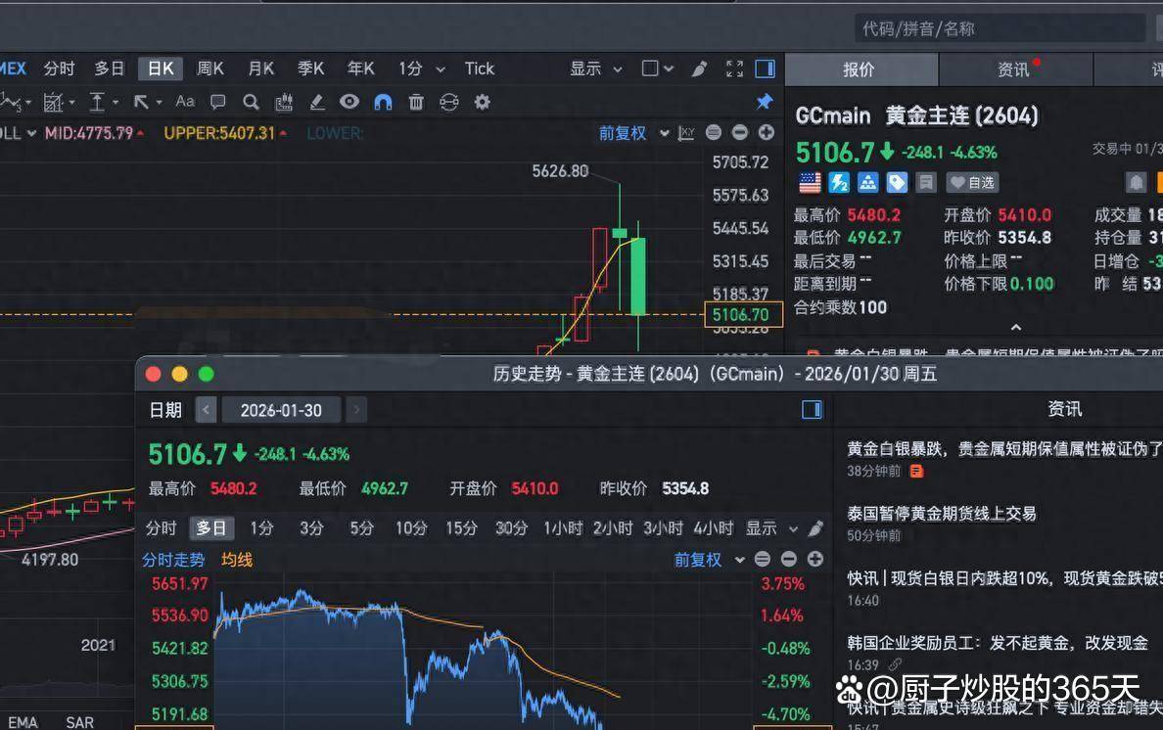
Task: Open brush tool in history window
Action: click(815, 528)
